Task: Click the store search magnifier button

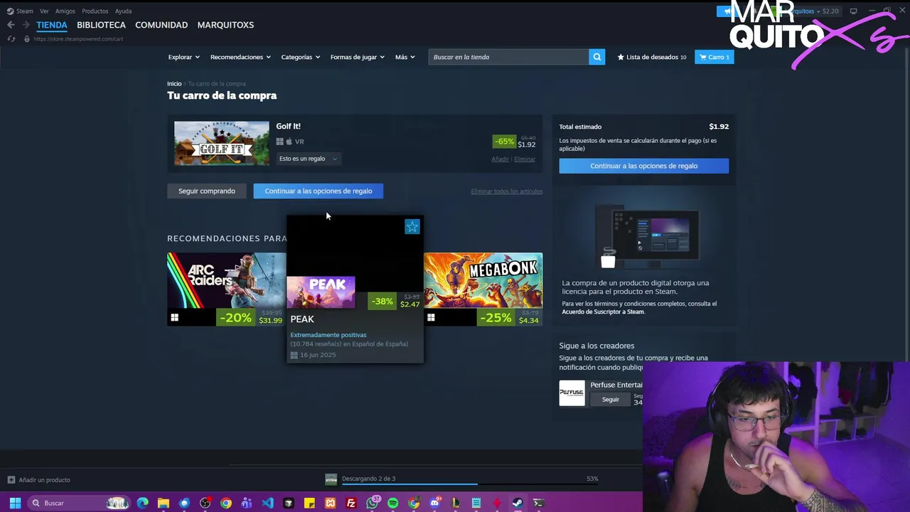Action: coord(596,57)
